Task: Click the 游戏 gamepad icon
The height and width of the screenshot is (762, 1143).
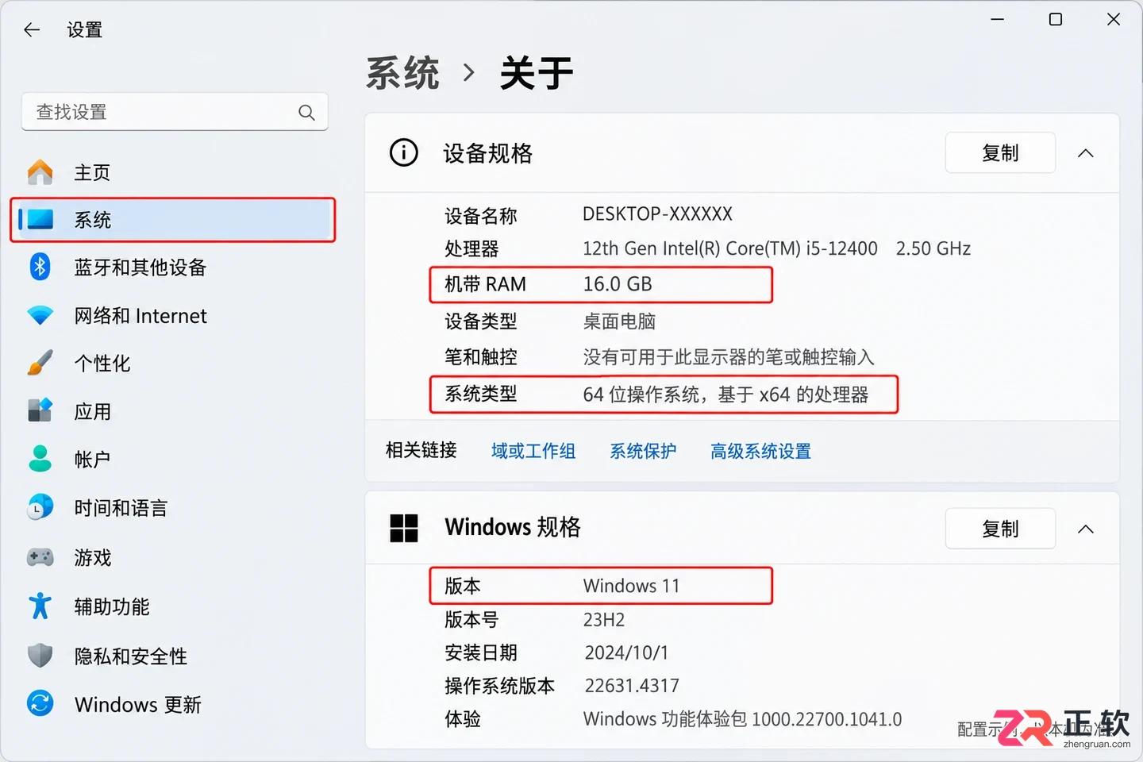Action: pyautogui.click(x=40, y=557)
